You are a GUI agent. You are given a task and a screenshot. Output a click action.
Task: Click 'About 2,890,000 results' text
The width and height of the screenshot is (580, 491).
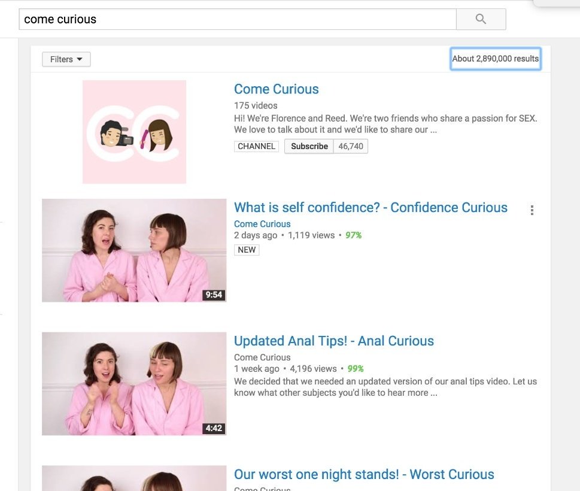(496, 59)
